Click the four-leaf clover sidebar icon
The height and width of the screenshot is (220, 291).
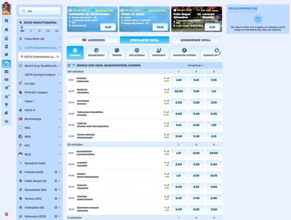pyautogui.click(x=6, y=55)
